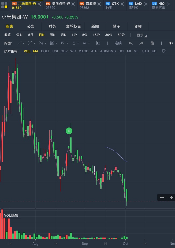
Task: Expand the arrow tool dropdown
Action: coord(67,43)
